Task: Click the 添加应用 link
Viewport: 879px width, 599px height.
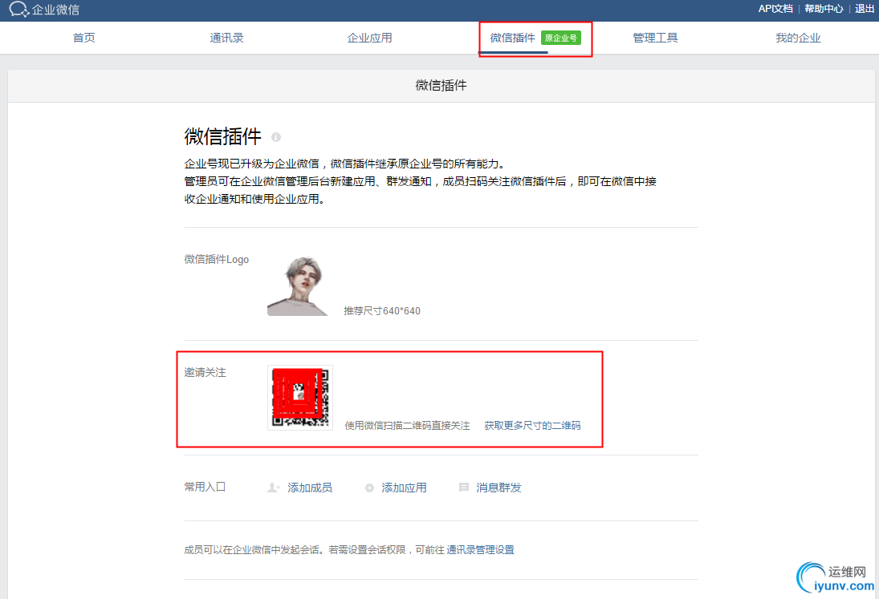Action: (405, 488)
